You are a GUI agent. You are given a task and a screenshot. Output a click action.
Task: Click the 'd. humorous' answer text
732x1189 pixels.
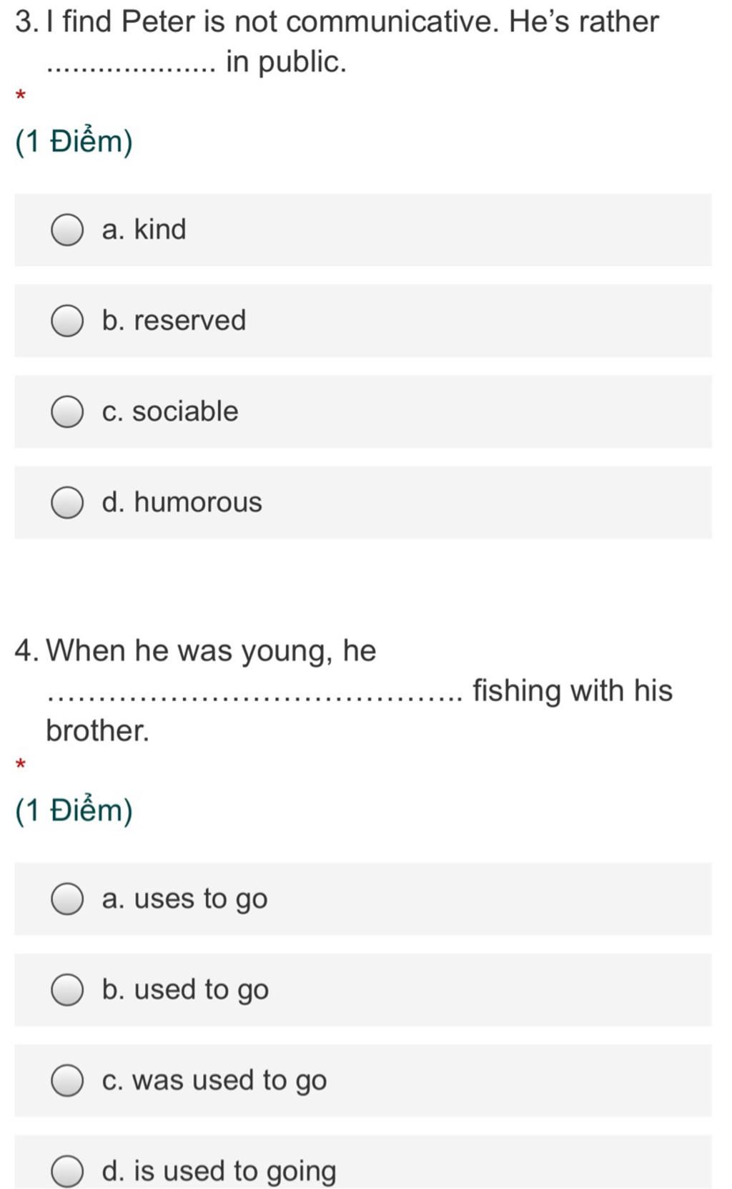[x=182, y=502]
